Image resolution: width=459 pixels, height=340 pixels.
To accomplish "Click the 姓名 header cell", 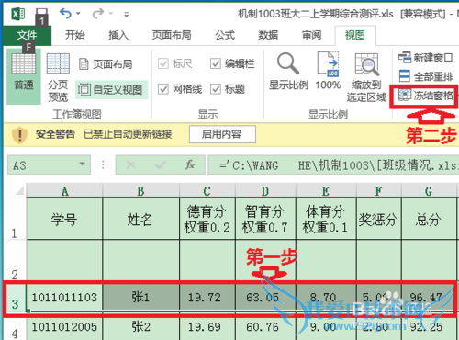I will tap(140, 219).
